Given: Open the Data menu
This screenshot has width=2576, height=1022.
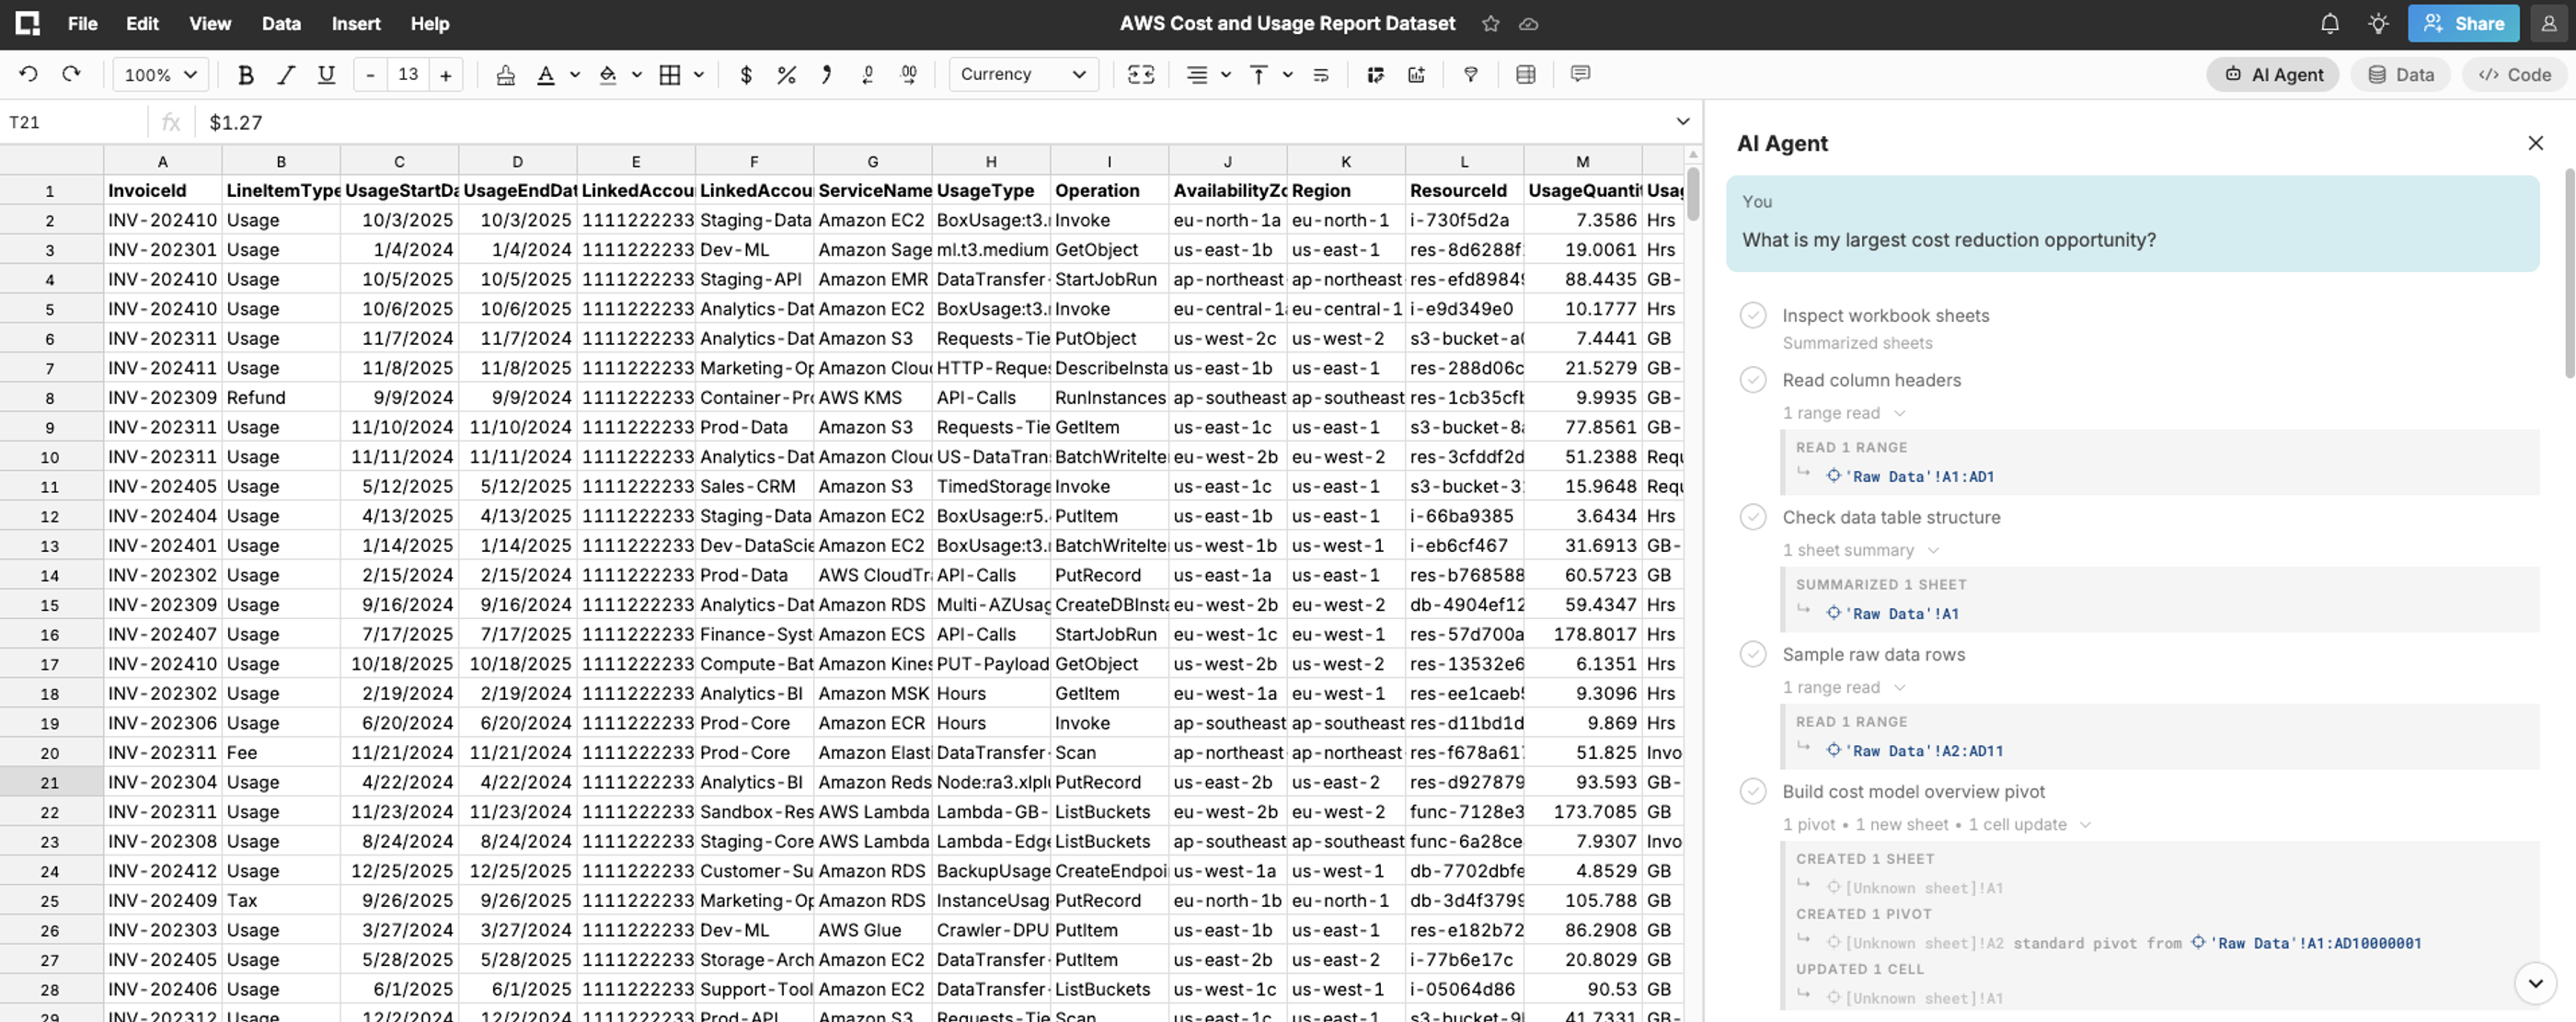Looking at the screenshot, I should tap(281, 24).
